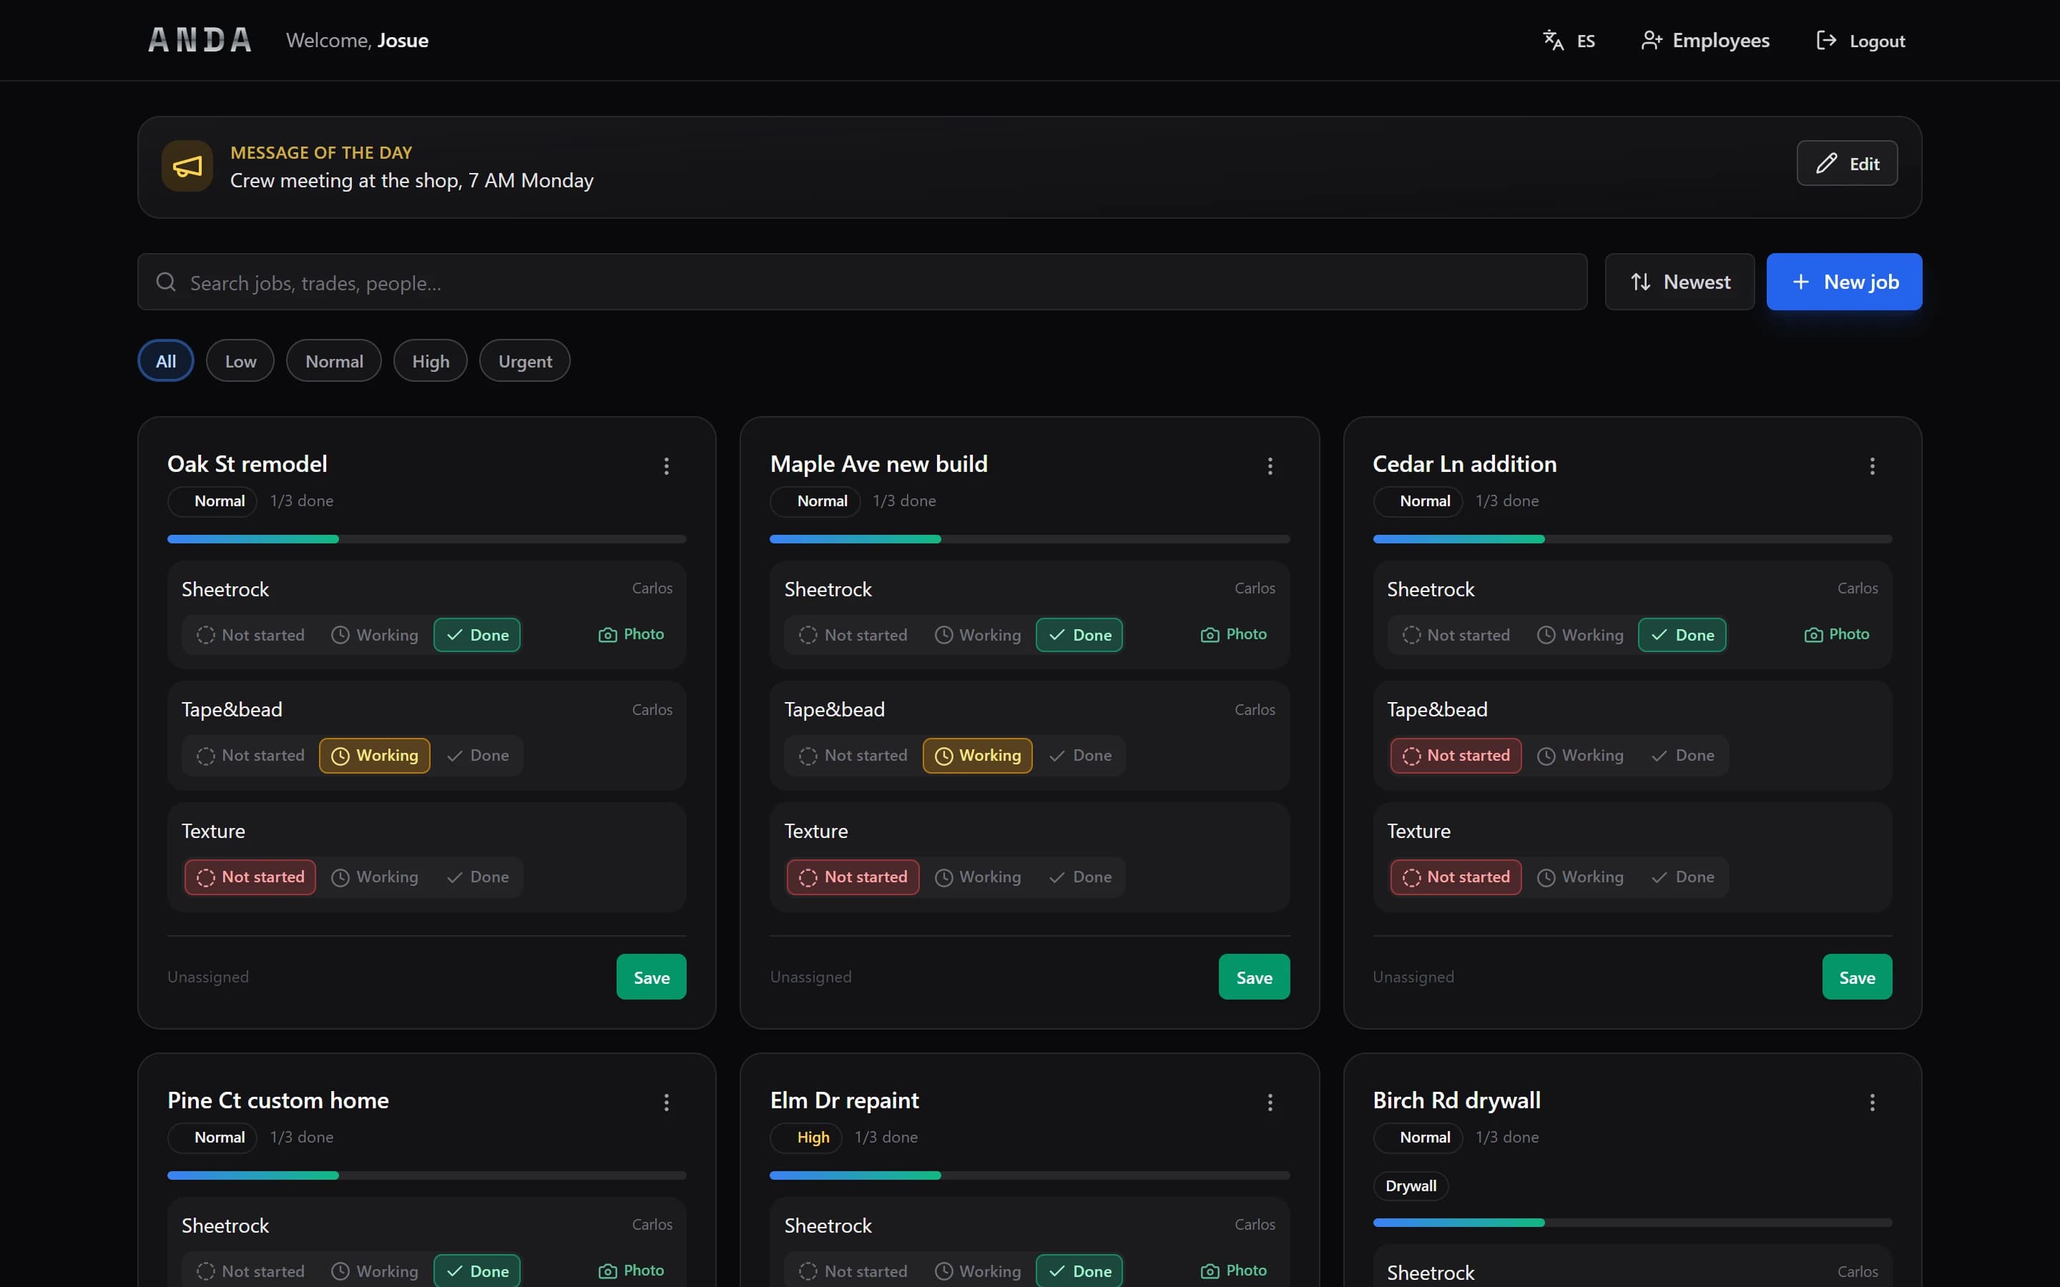Image resolution: width=2060 pixels, height=1287 pixels.
Task: Click the magnifier icon in the search bar
Action: 166,282
